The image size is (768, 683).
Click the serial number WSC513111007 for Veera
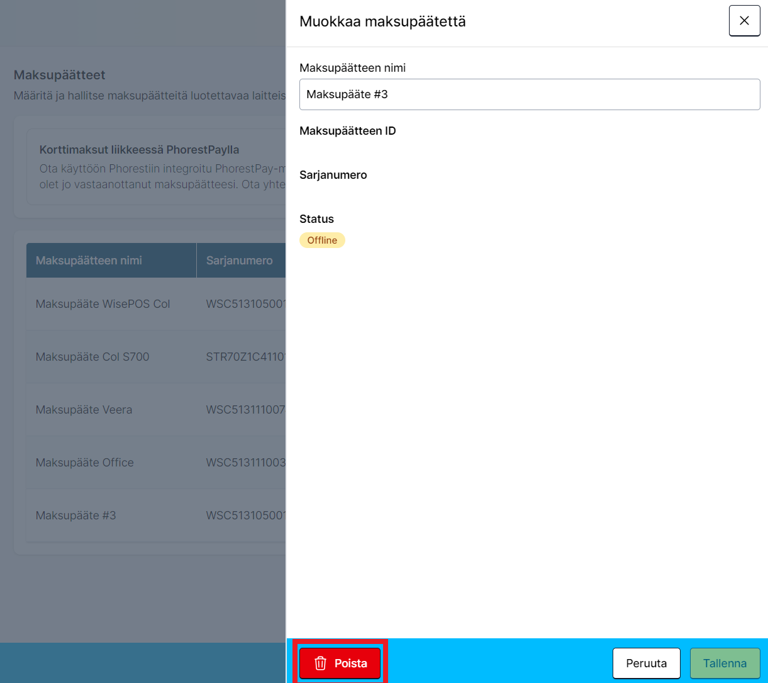click(x=246, y=410)
